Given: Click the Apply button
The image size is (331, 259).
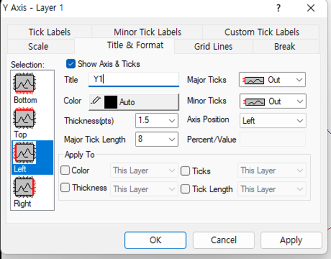Looking at the screenshot, I should click(291, 240).
